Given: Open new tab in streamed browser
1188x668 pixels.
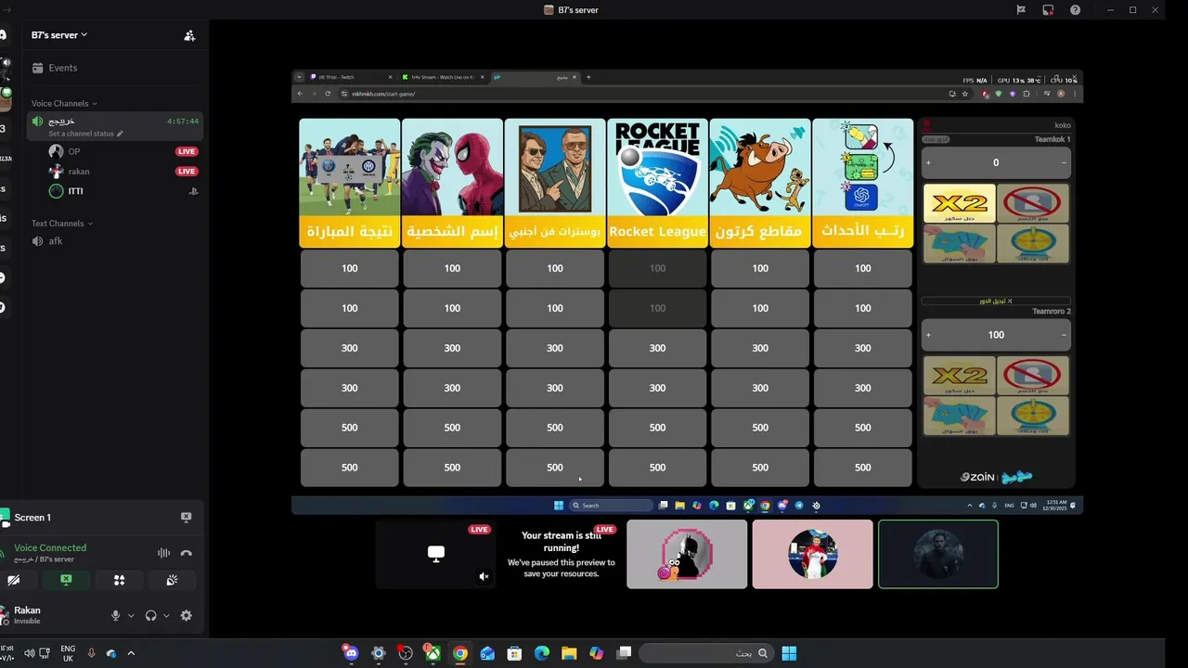Looking at the screenshot, I should click(588, 77).
